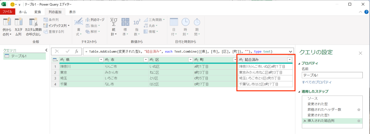The image size is (370, 134).
Task: Open the Statistics (統計) menu
Action: pos(114,27)
